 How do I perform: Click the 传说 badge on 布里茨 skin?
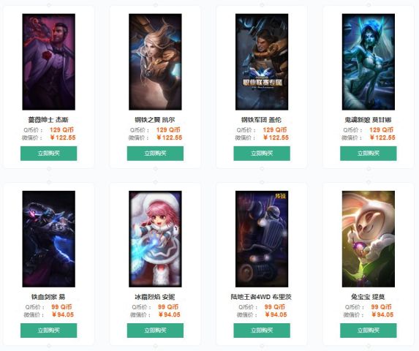[x=281, y=196]
